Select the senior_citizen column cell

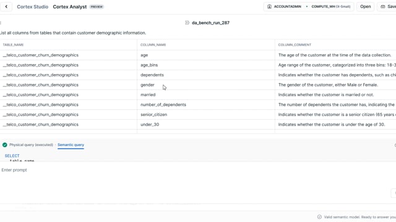pos(206,115)
